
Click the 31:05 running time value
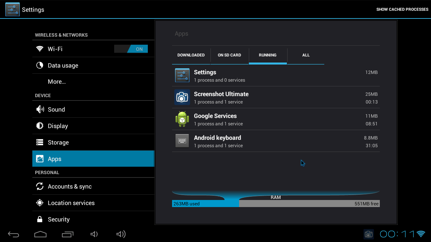(x=372, y=146)
